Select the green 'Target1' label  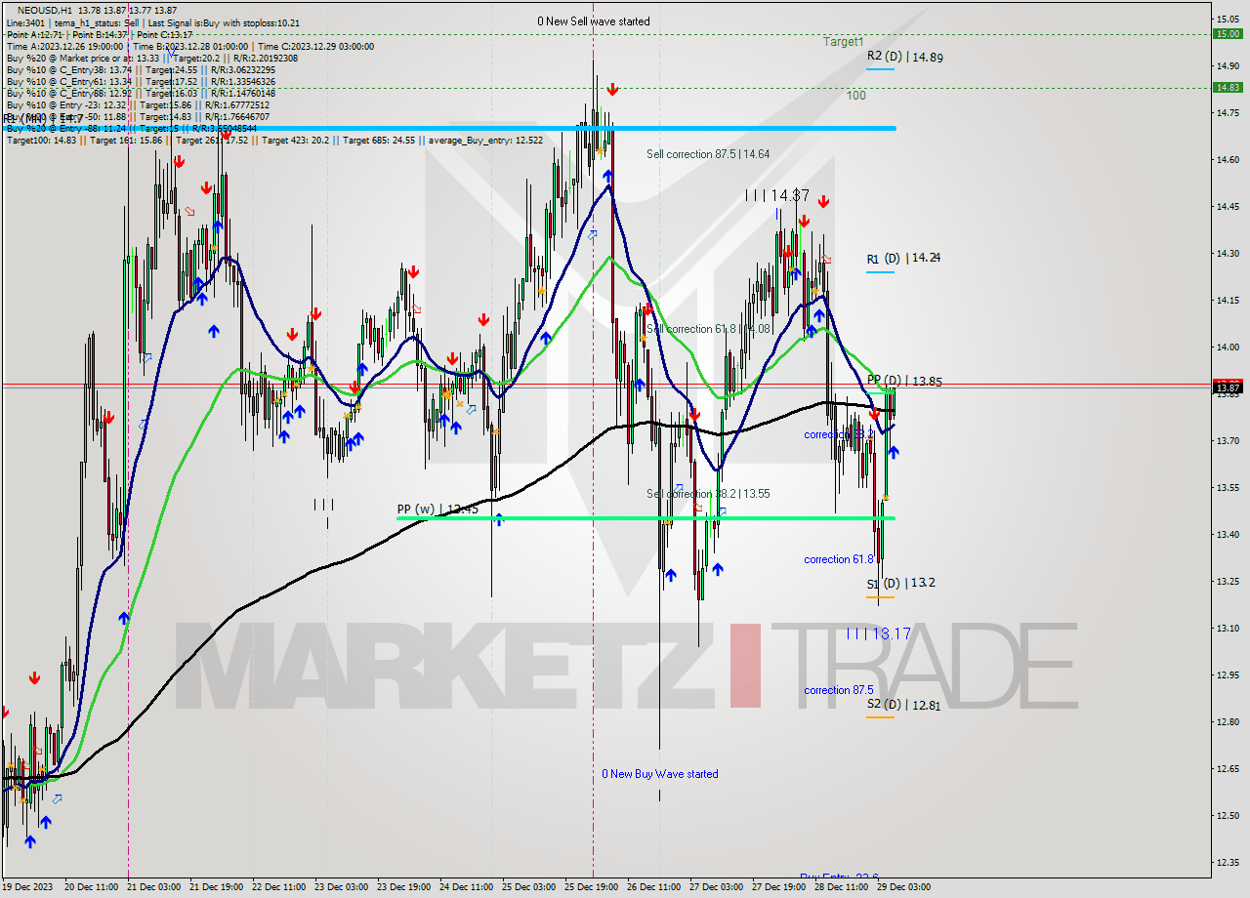[843, 42]
